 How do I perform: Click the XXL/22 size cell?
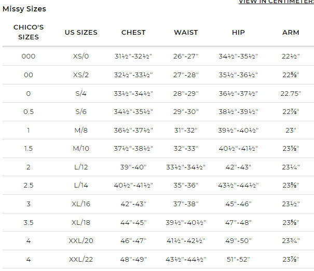(81, 260)
